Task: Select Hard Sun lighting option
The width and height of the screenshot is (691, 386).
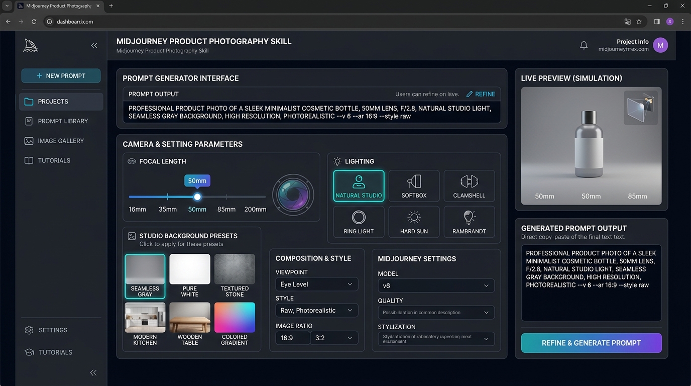Action: [x=414, y=222]
